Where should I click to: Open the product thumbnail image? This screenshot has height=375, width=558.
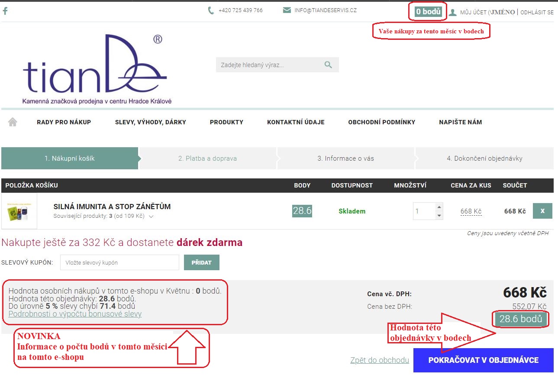click(x=19, y=211)
